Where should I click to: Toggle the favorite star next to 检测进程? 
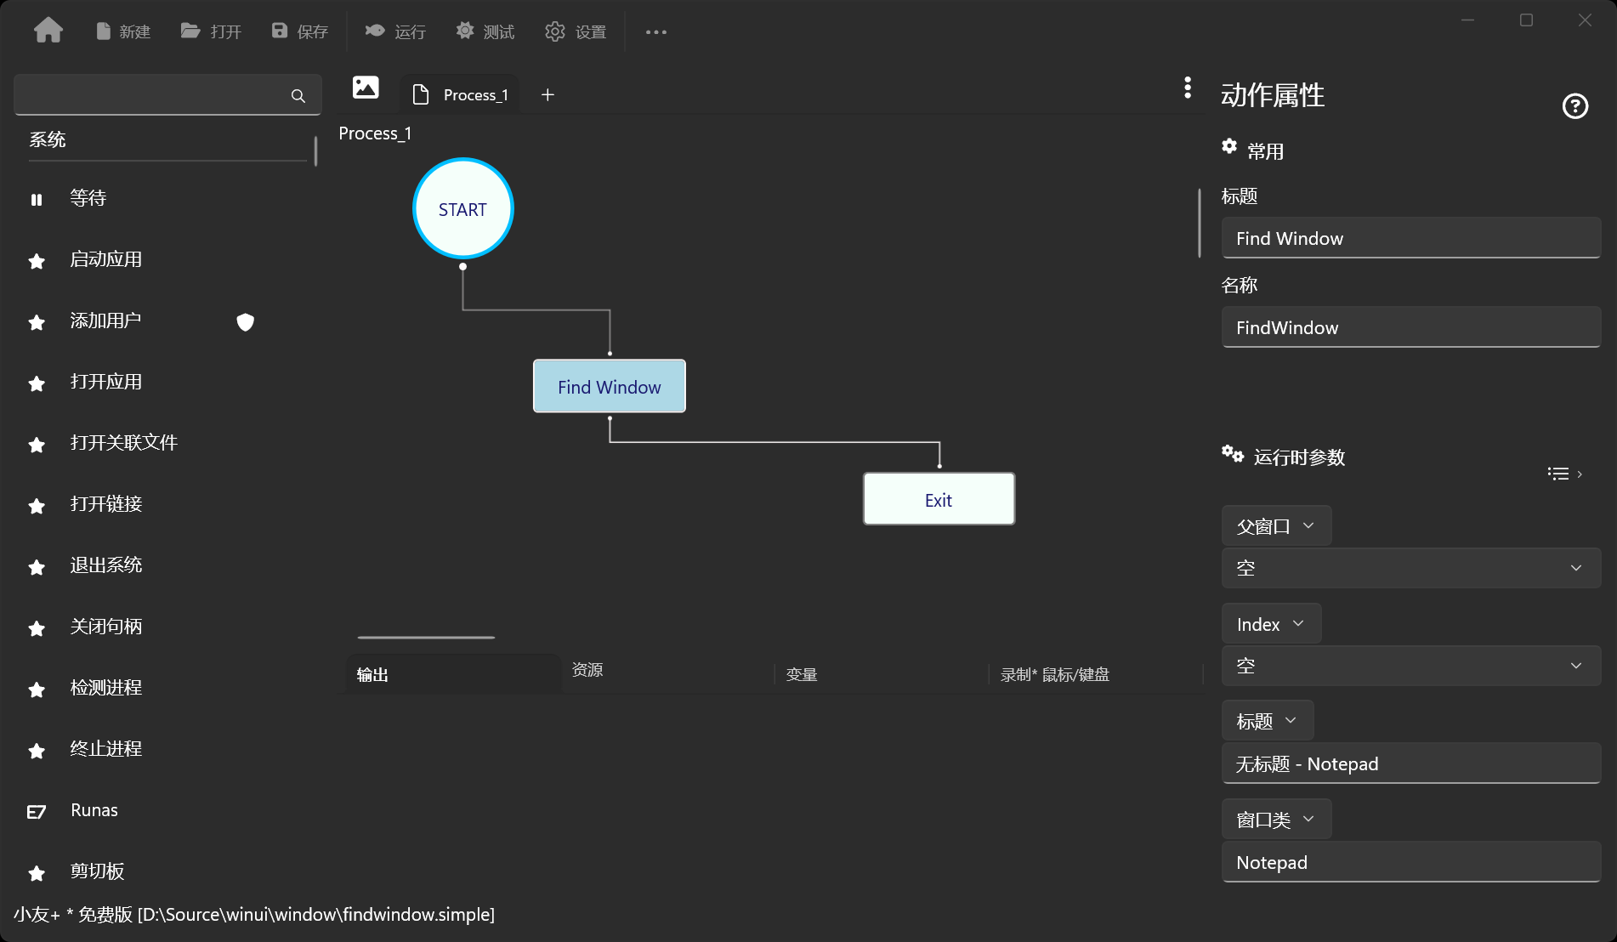click(37, 689)
